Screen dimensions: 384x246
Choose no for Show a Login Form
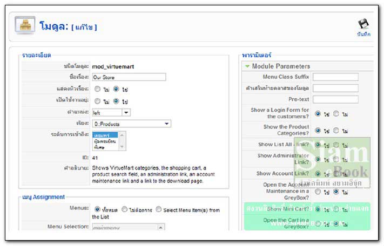point(336,113)
